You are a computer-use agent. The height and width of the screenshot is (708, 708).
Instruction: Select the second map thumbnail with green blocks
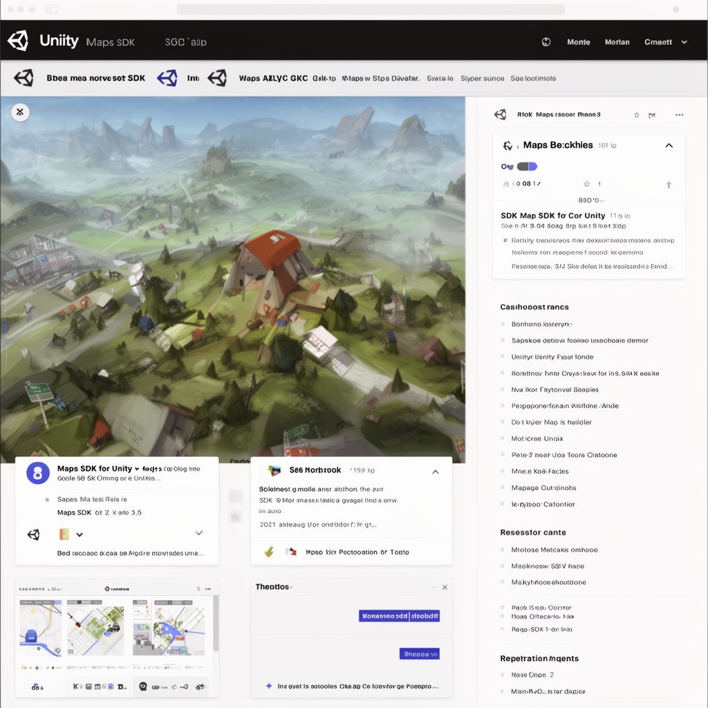pyautogui.click(x=95, y=628)
